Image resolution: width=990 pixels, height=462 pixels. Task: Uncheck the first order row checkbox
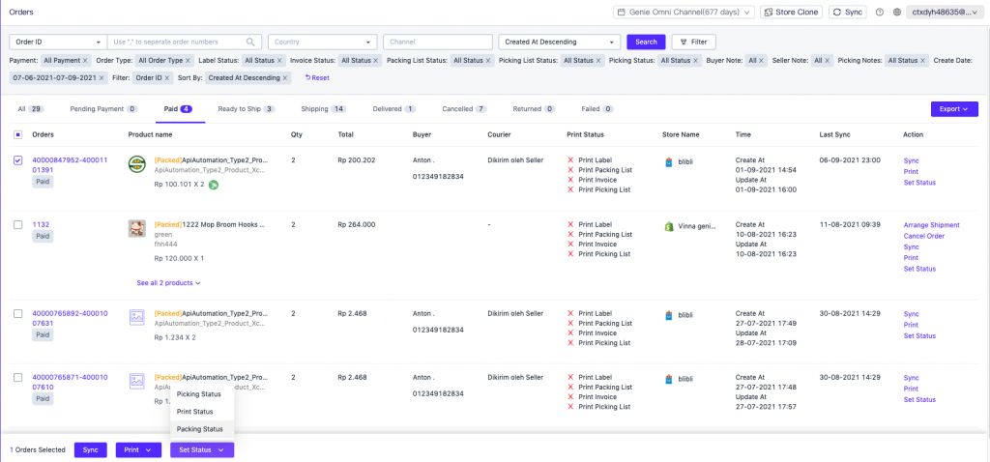[18, 160]
